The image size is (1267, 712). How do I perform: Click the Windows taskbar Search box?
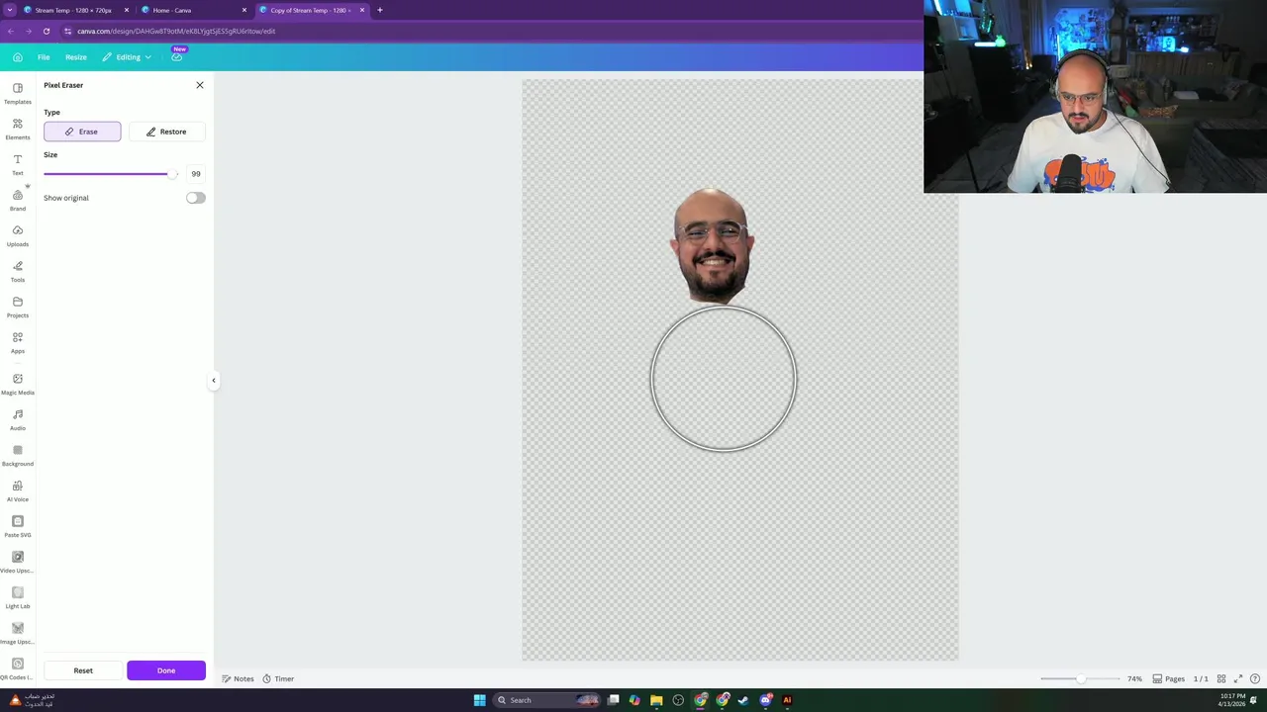[547, 700]
